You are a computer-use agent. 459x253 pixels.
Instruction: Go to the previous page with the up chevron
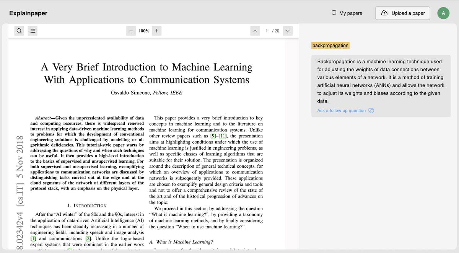(x=255, y=31)
